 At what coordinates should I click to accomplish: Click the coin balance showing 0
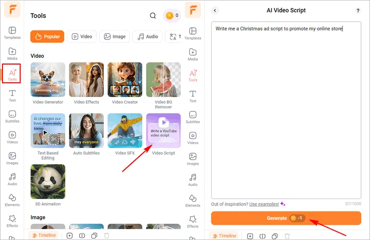click(172, 16)
